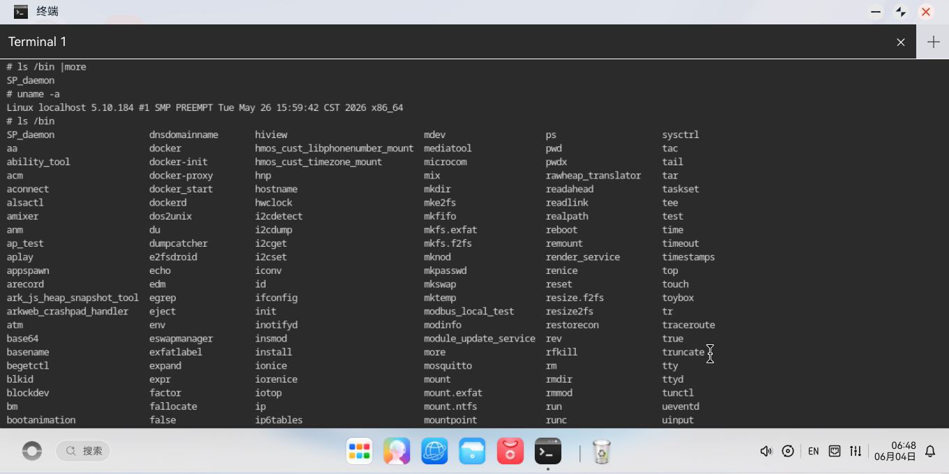Click the 搜索 search box

click(83, 451)
